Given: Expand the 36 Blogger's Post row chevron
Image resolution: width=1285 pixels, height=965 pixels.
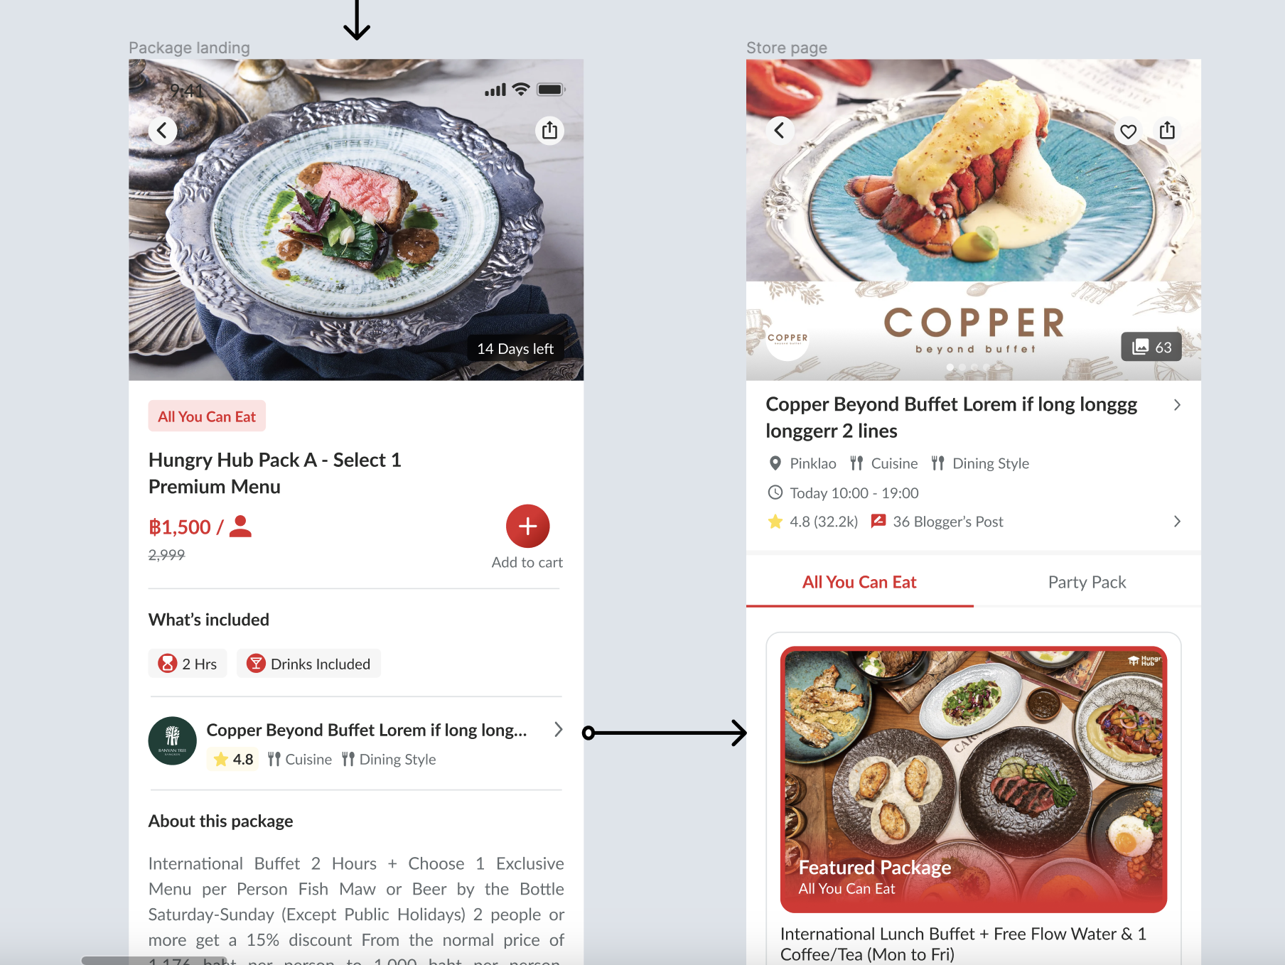Looking at the screenshot, I should [1177, 522].
